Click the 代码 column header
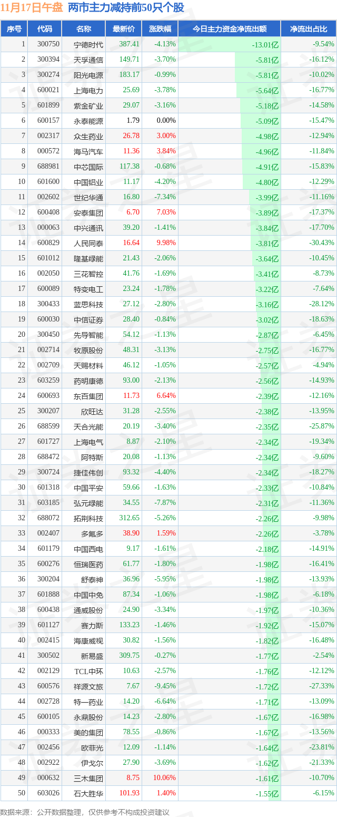Screen dimensions: 337x817 coord(44,29)
